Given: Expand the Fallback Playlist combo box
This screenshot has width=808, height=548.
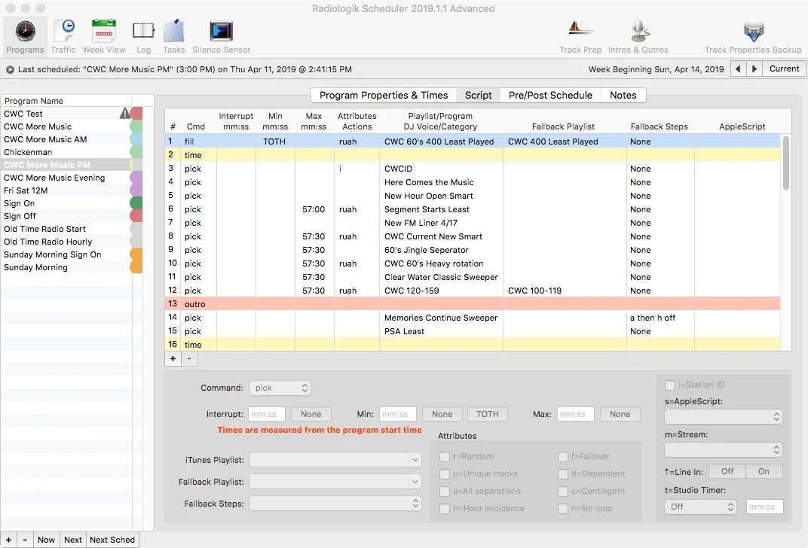Looking at the screenshot, I should pos(415,483).
